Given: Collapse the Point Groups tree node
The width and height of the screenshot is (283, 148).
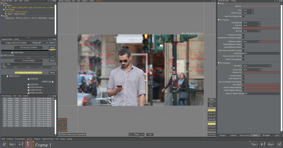Looking at the screenshot, I should pos(4,9).
